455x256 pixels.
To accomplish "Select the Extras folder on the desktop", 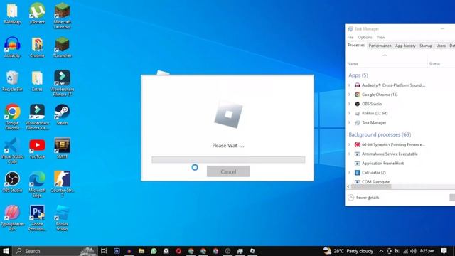I will click(37, 80).
